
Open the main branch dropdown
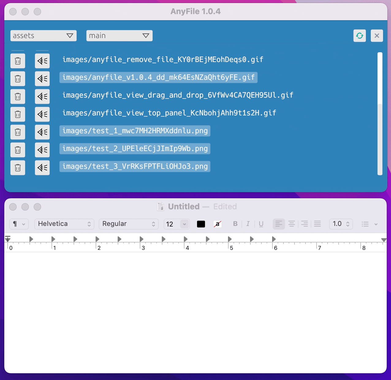pyautogui.click(x=120, y=36)
